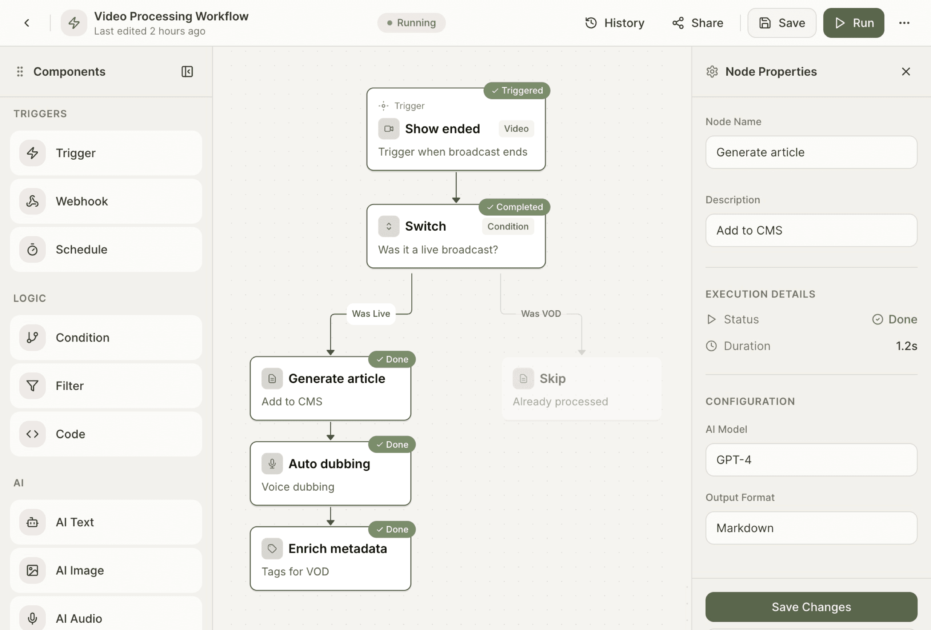Click the back navigation arrow
931x630 pixels.
coord(27,23)
